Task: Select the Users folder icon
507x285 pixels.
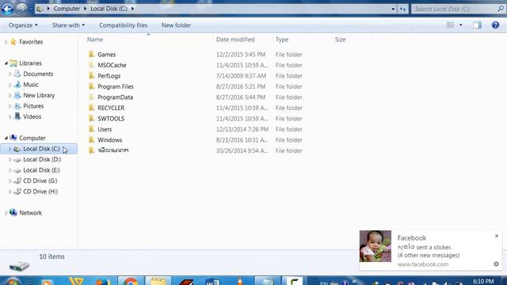Action: click(92, 128)
